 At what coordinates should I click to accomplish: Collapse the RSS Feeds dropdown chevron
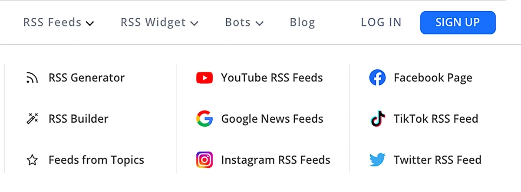(x=90, y=23)
